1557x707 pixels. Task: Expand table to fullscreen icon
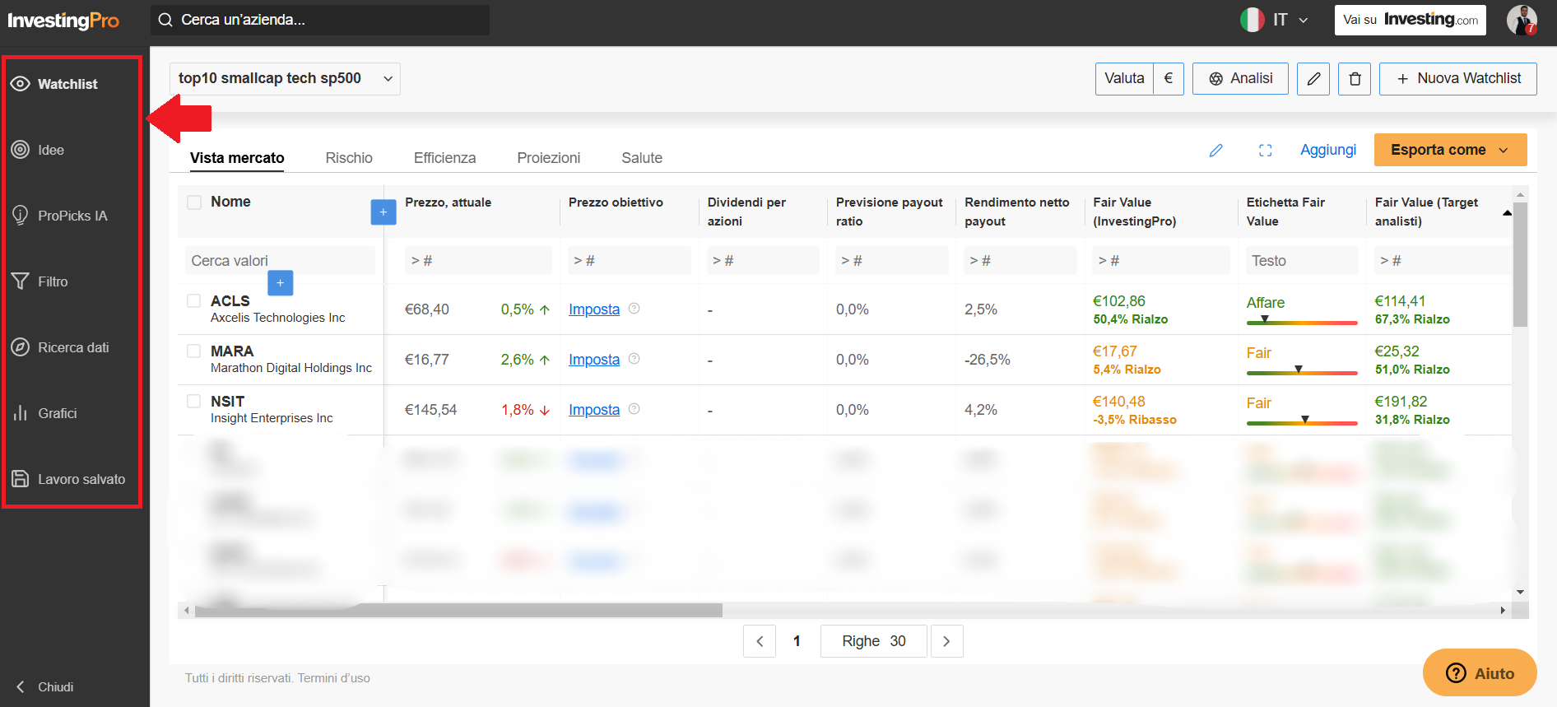pos(1266,150)
